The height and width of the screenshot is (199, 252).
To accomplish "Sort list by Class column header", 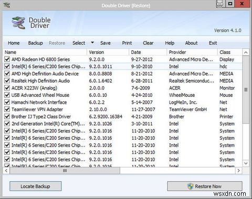I will pyautogui.click(x=230, y=52).
